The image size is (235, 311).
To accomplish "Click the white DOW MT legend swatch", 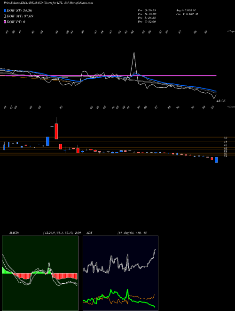I will [5, 16].
